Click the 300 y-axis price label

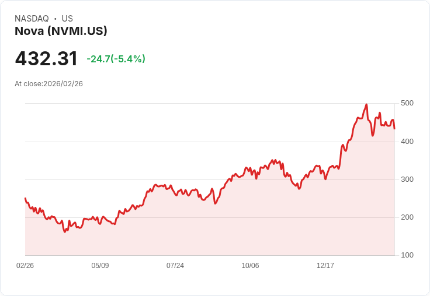pyautogui.click(x=407, y=179)
